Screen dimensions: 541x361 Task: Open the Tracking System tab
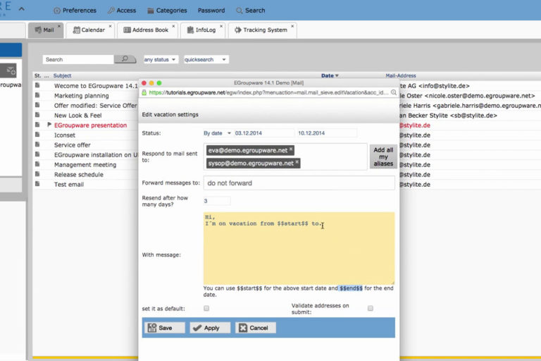click(x=261, y=30)
